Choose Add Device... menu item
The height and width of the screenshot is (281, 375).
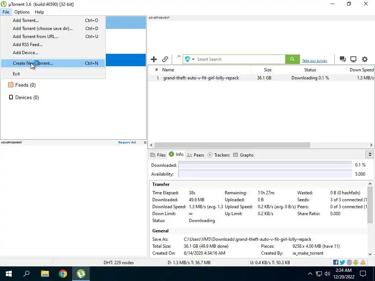[53, 53]
